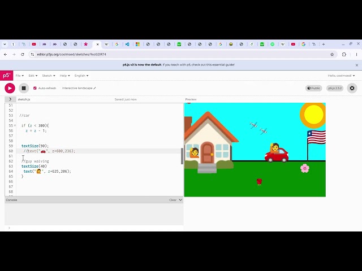Screen dimensions: 362x271
Task: Click the "textSize(90);" code line
Action: pyautogui.click(x=35, y=146)
